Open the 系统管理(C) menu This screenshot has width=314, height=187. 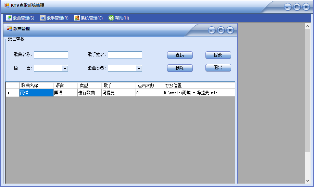coord(88,18)
